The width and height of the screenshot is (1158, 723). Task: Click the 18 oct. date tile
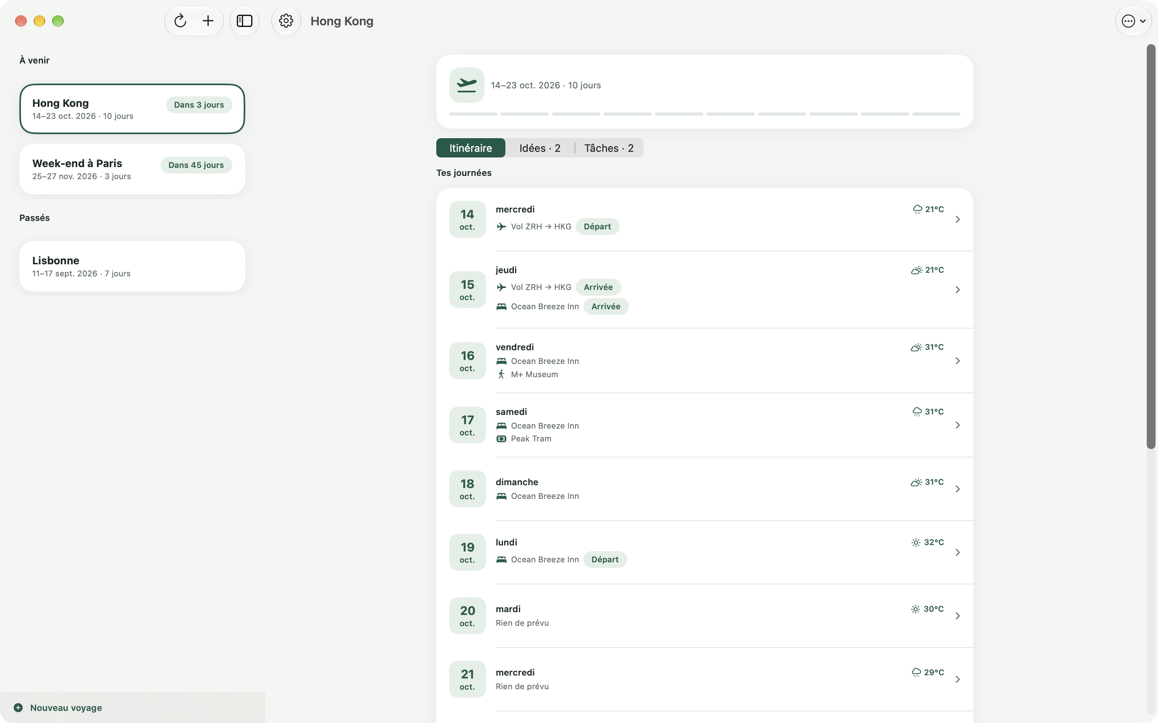coord(467,489)
